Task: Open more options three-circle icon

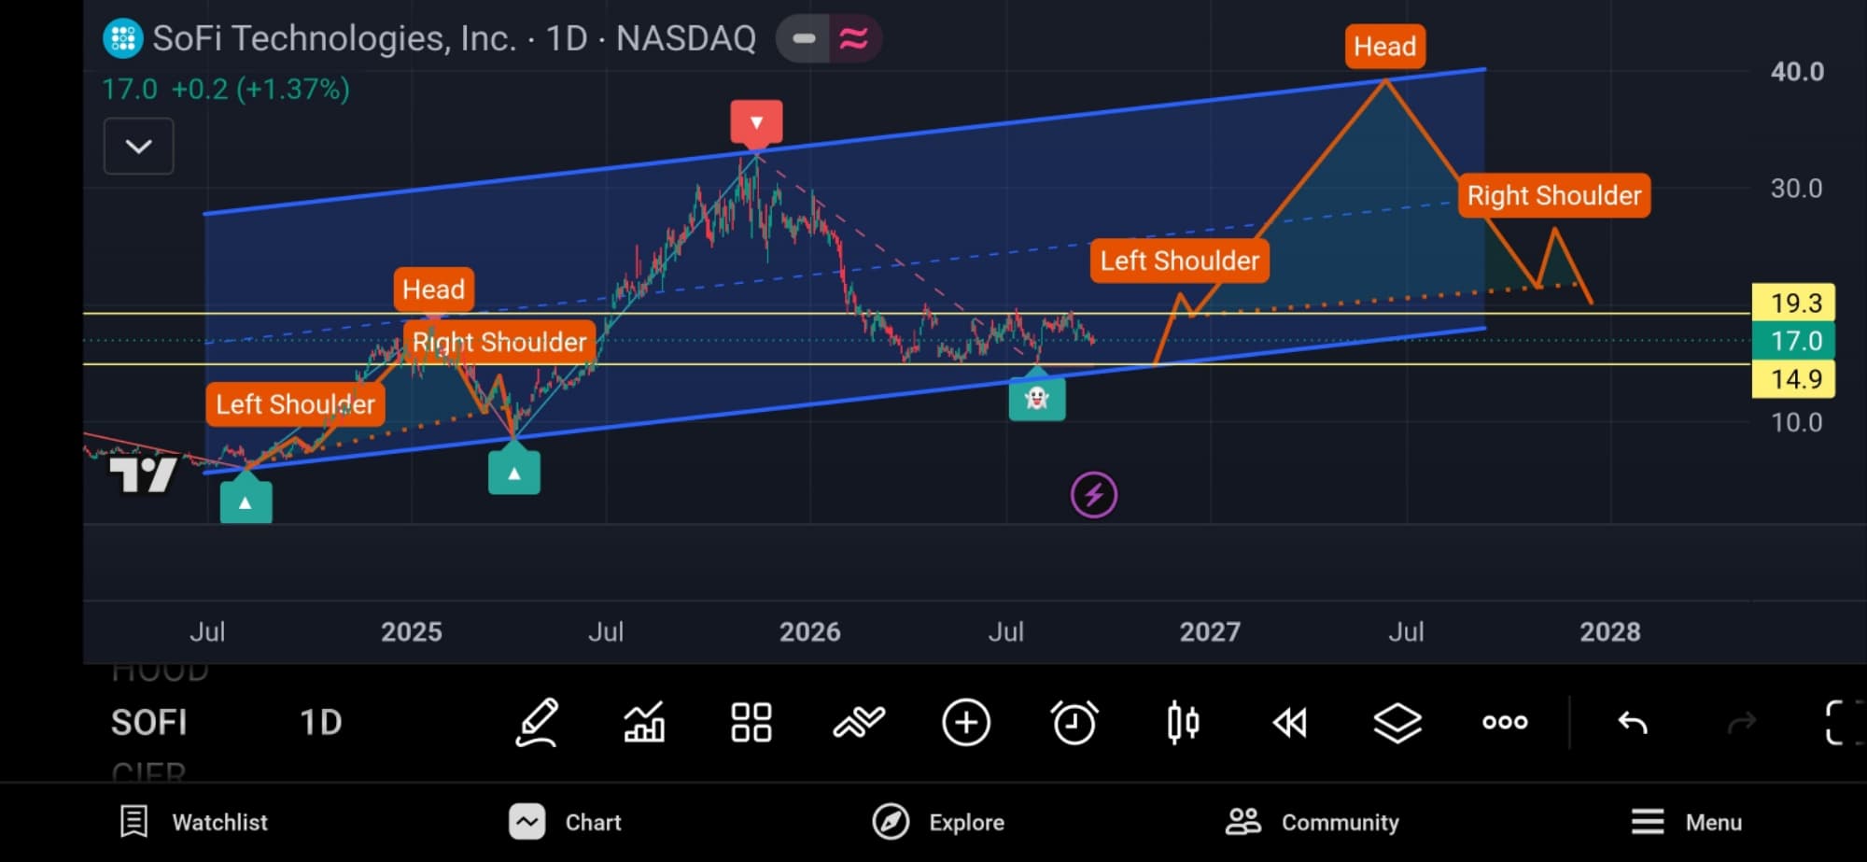Action: (1505, 722)
